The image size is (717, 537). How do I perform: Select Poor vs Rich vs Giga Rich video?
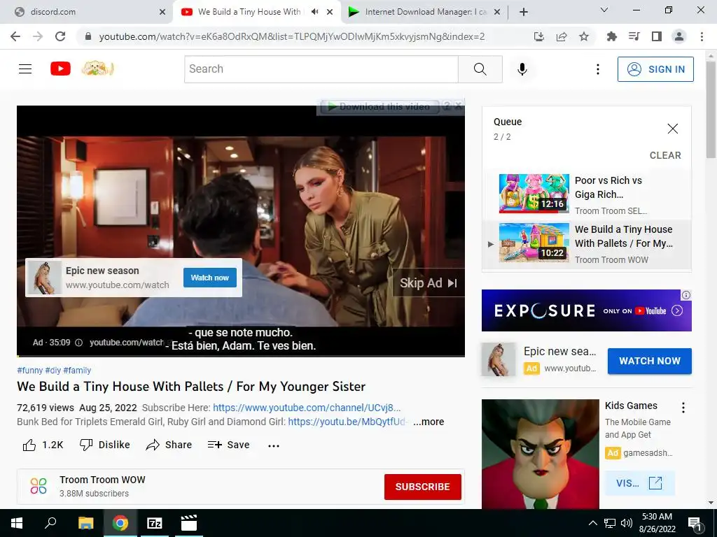(x=587, y=194)
